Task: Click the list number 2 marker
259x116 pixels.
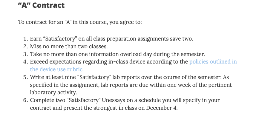Action: [26, 47]
